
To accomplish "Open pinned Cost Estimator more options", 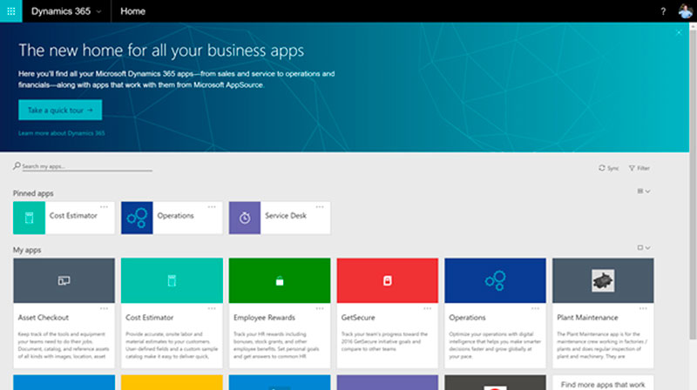I will point(104,207).
